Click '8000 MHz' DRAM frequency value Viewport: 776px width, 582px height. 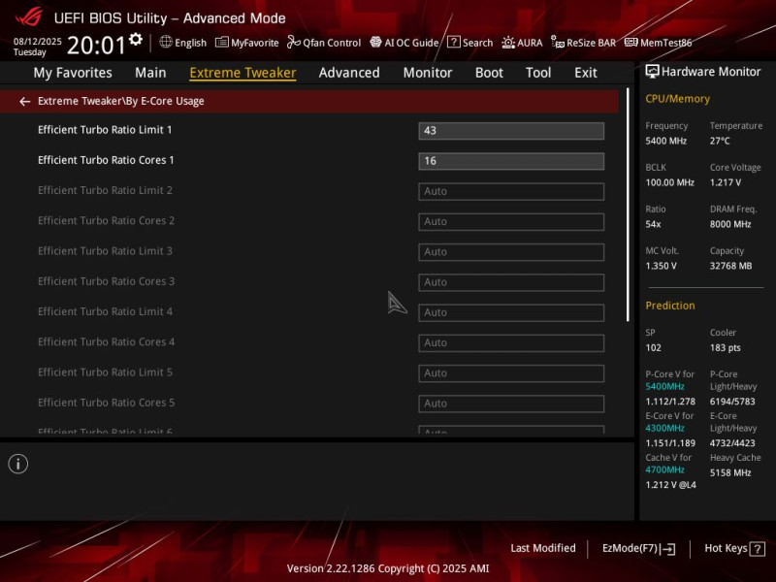coord(730,224)
